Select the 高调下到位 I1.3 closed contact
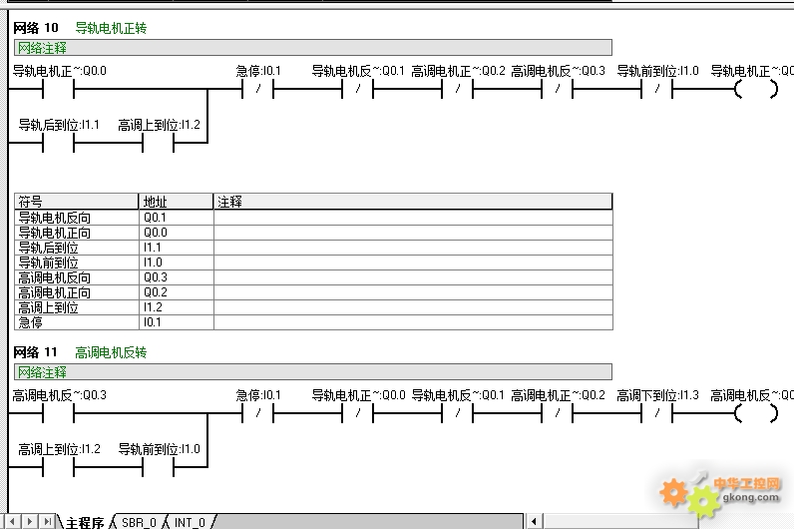Screen dimensions: 794x529 (x=656, y=414)
